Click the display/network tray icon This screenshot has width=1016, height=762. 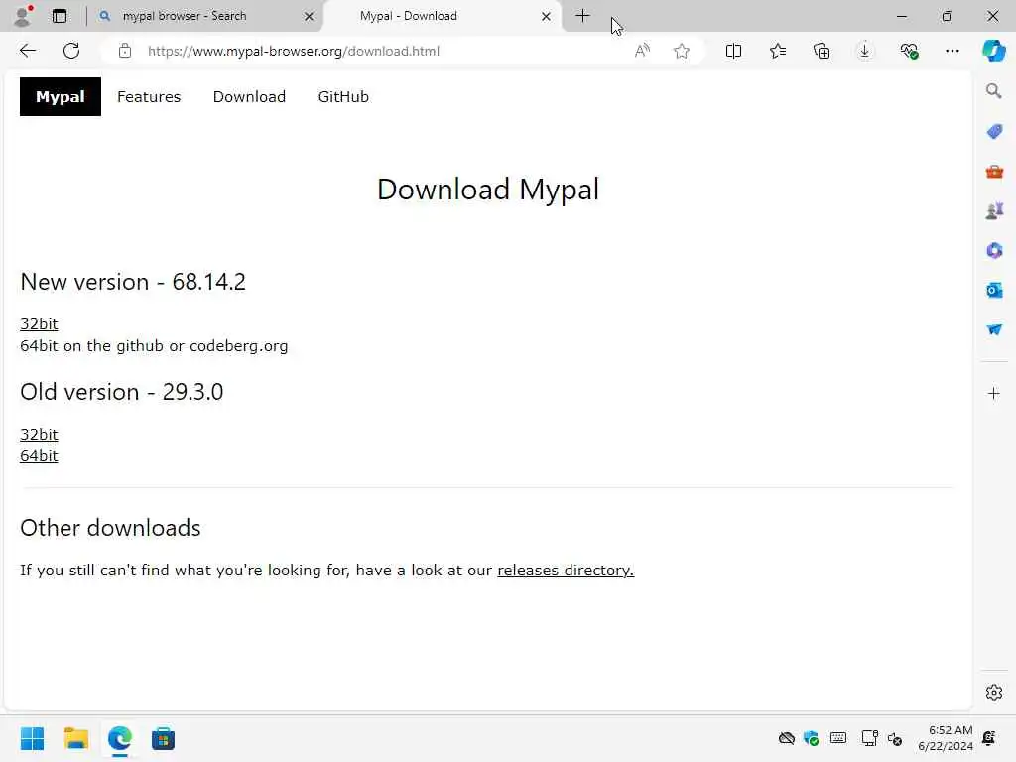[869, 738]
